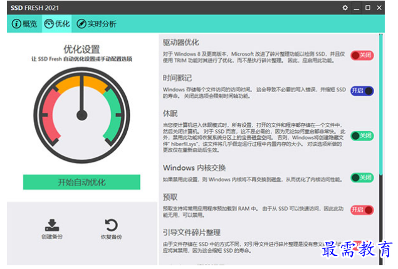
Task: Toggle the 时间戳记 switch
Action: [362, 91]
